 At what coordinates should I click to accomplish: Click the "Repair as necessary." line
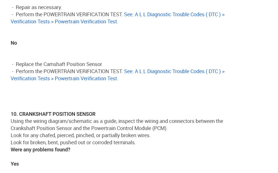coord(38,7)
